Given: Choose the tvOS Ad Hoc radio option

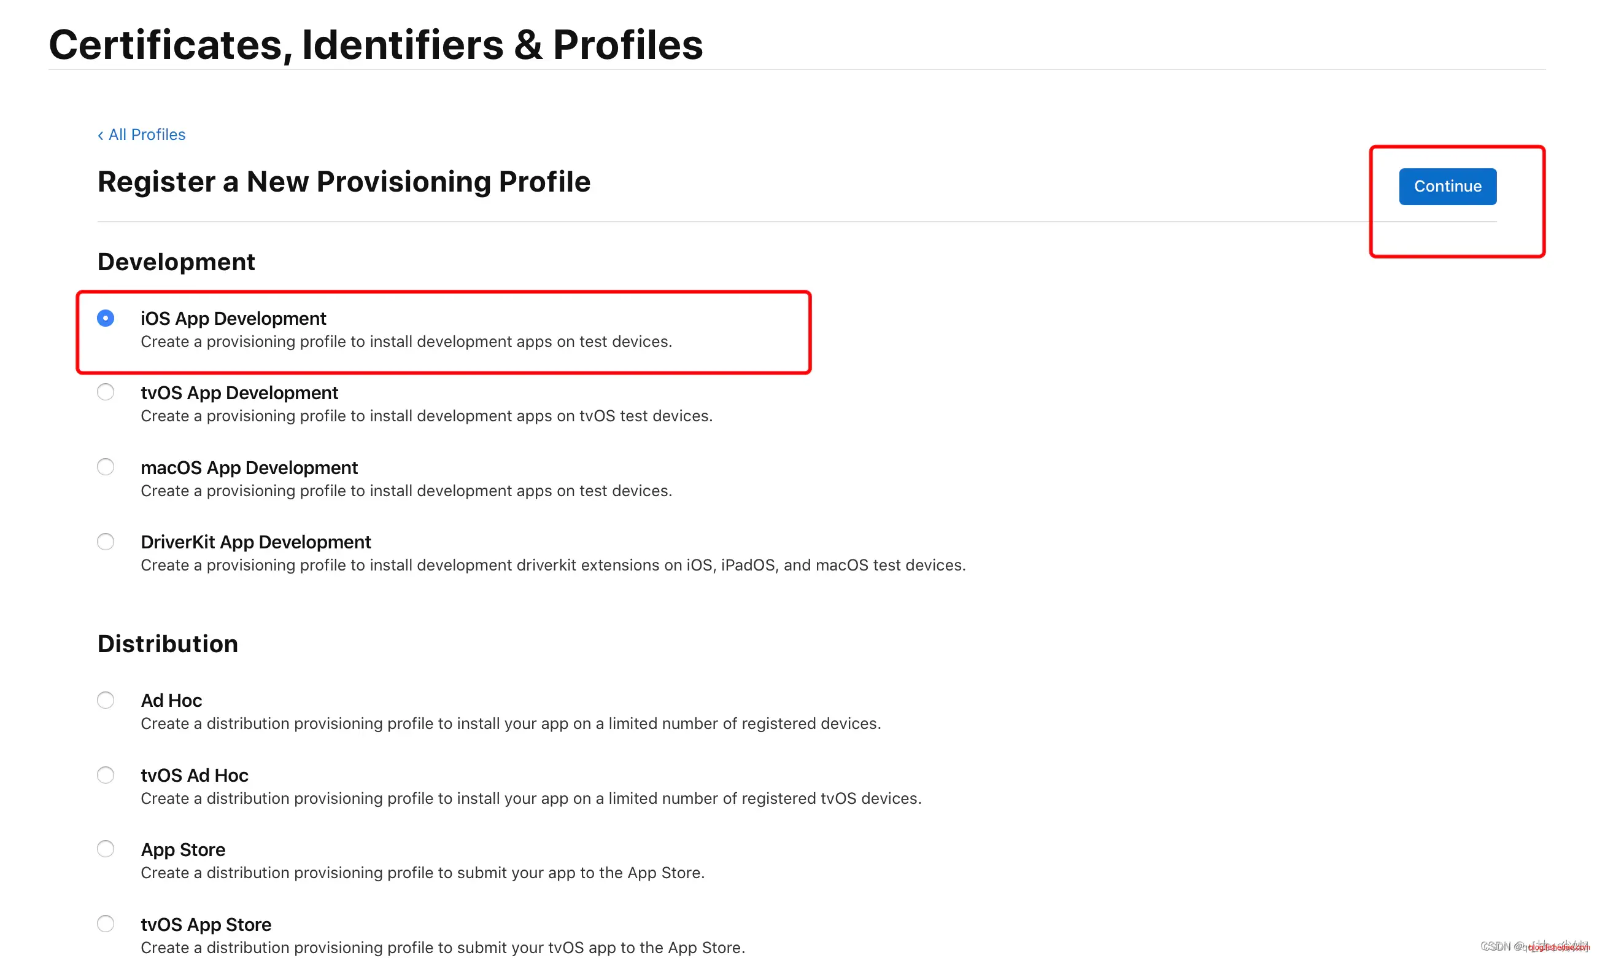Looking at the screenshot, I should point(106,774).
